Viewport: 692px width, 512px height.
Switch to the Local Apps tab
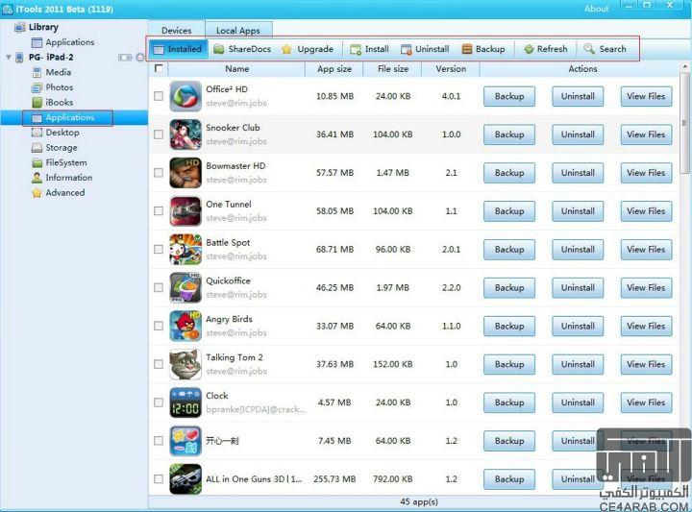(238, 31)
